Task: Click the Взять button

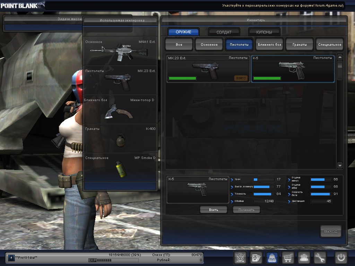Action: point(214,210)
